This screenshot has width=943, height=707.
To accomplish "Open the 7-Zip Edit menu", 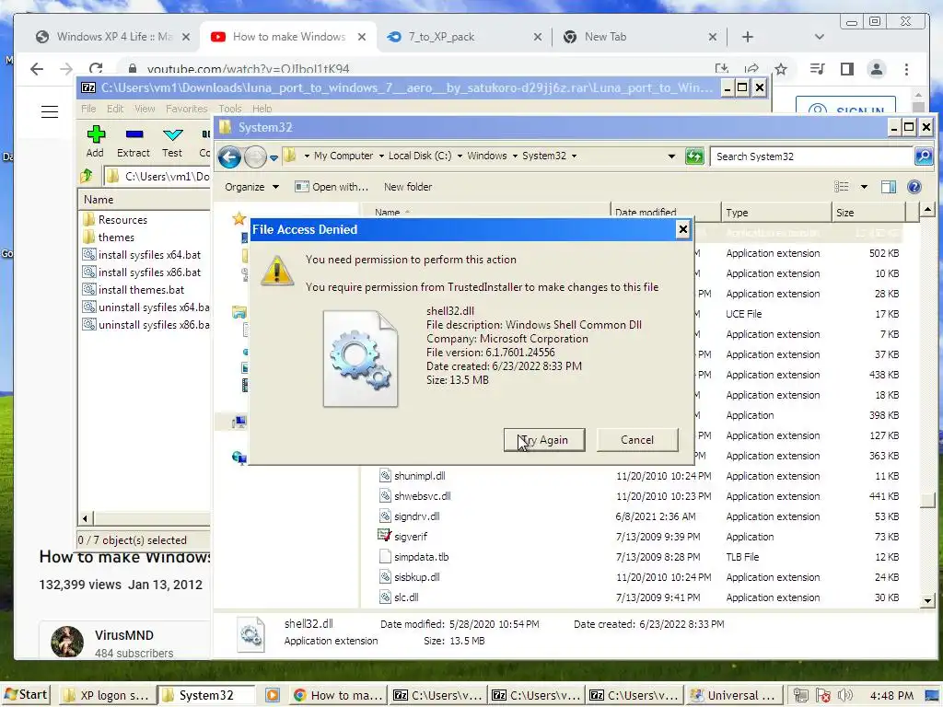I will click(115, 109).
